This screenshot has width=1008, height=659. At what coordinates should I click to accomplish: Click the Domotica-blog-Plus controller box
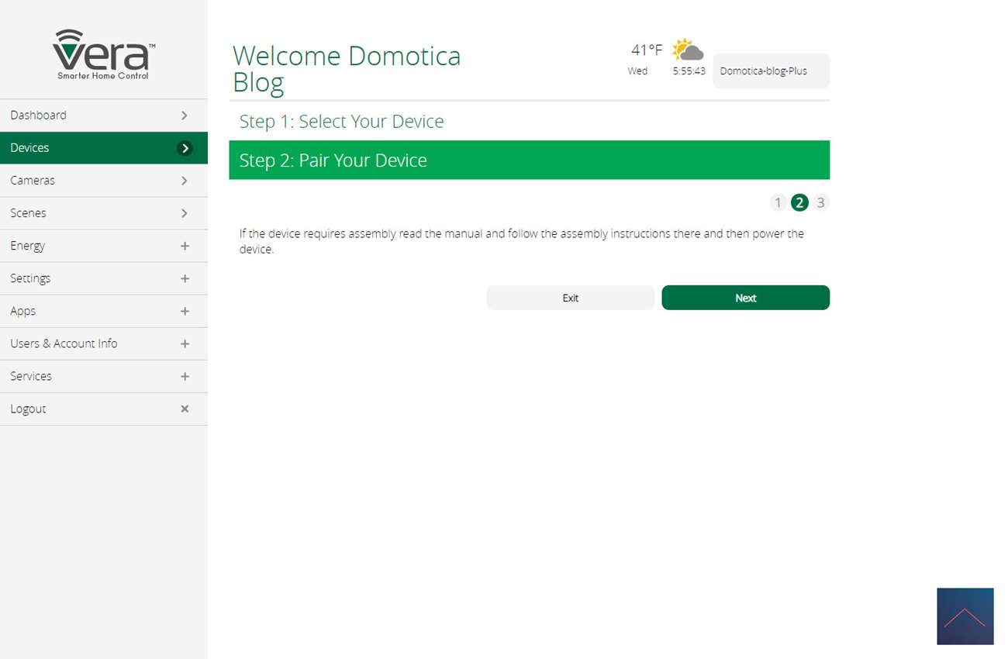770,71
